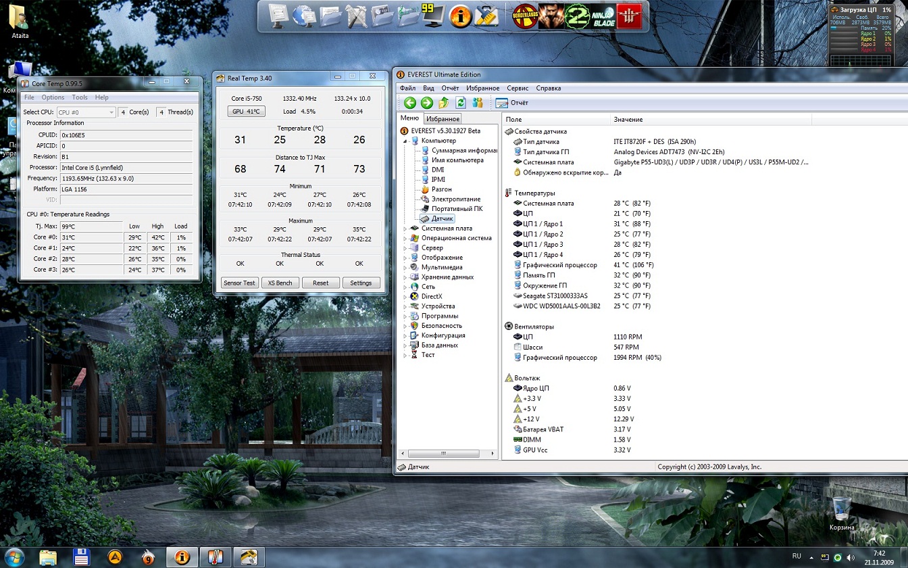Click XS Bench button in Real Temp
Screen dimensions: 908x568
click(x=280, y=283)
